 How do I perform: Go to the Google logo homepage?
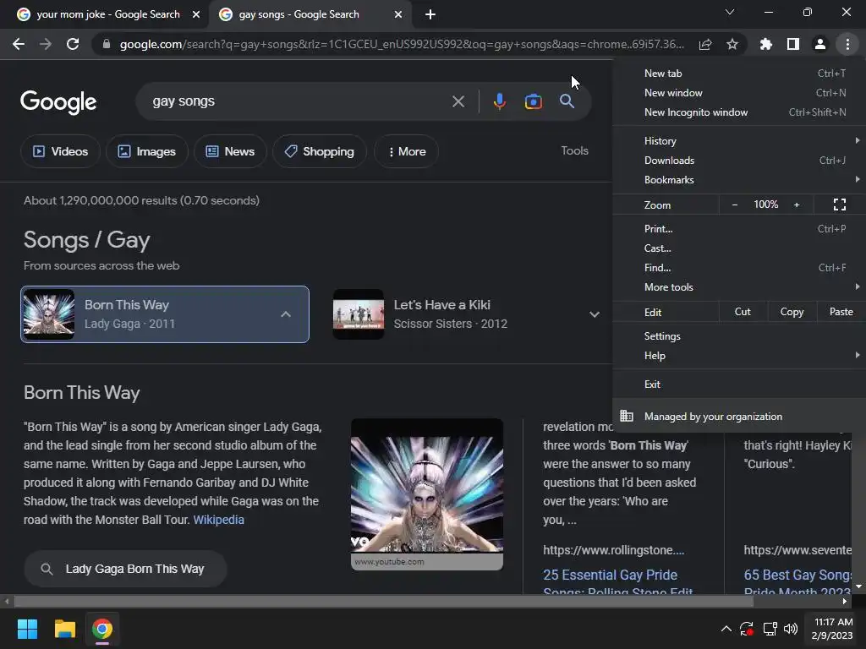point(58,102)
